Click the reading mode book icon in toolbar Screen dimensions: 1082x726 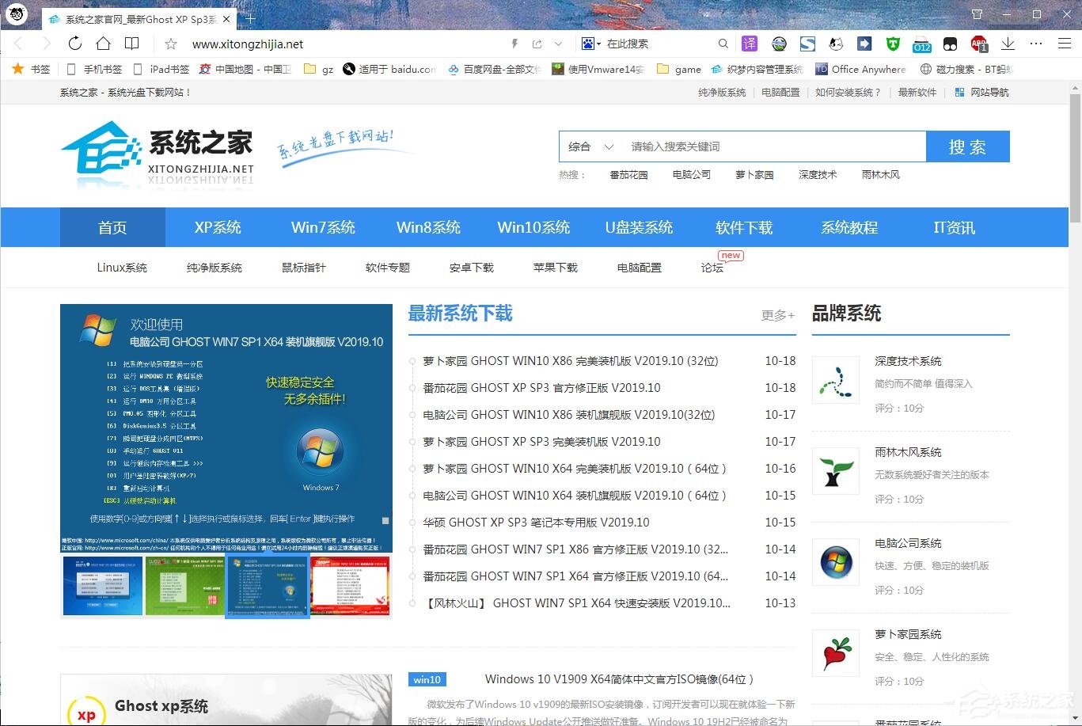tap(131, 44)
